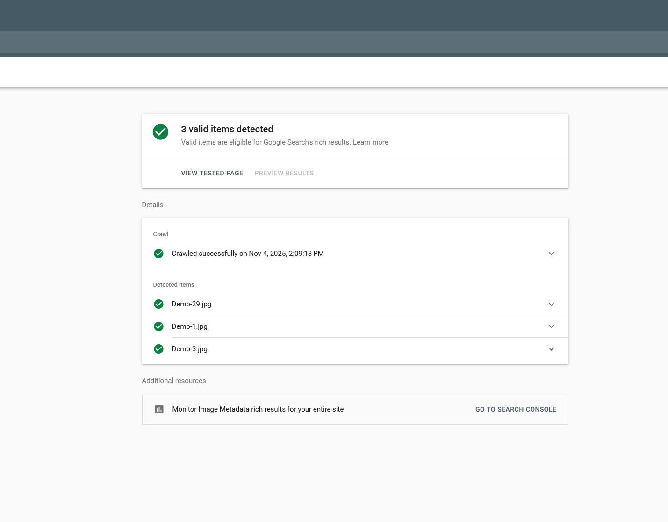Select the Crawled successfully row text

coord(247,254)
